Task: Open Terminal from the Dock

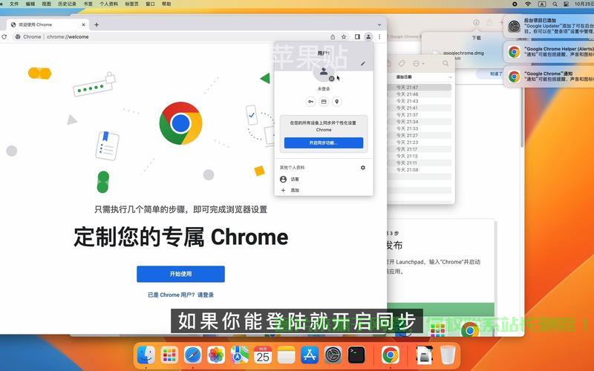Action: (x=356, y=355)
